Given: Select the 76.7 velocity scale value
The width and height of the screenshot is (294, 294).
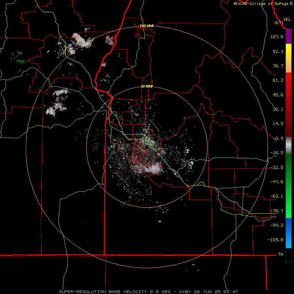Looking at the screenshot, I should click(278, 66).
